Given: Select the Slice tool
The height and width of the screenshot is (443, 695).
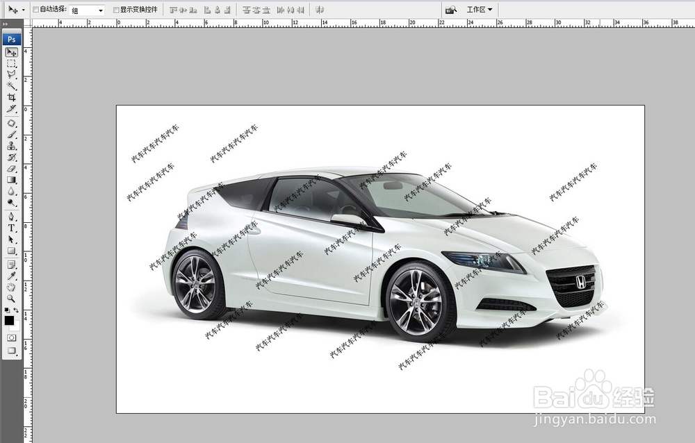Looking at the screenshot, I should pyautogui.click(x=12, y=108).
